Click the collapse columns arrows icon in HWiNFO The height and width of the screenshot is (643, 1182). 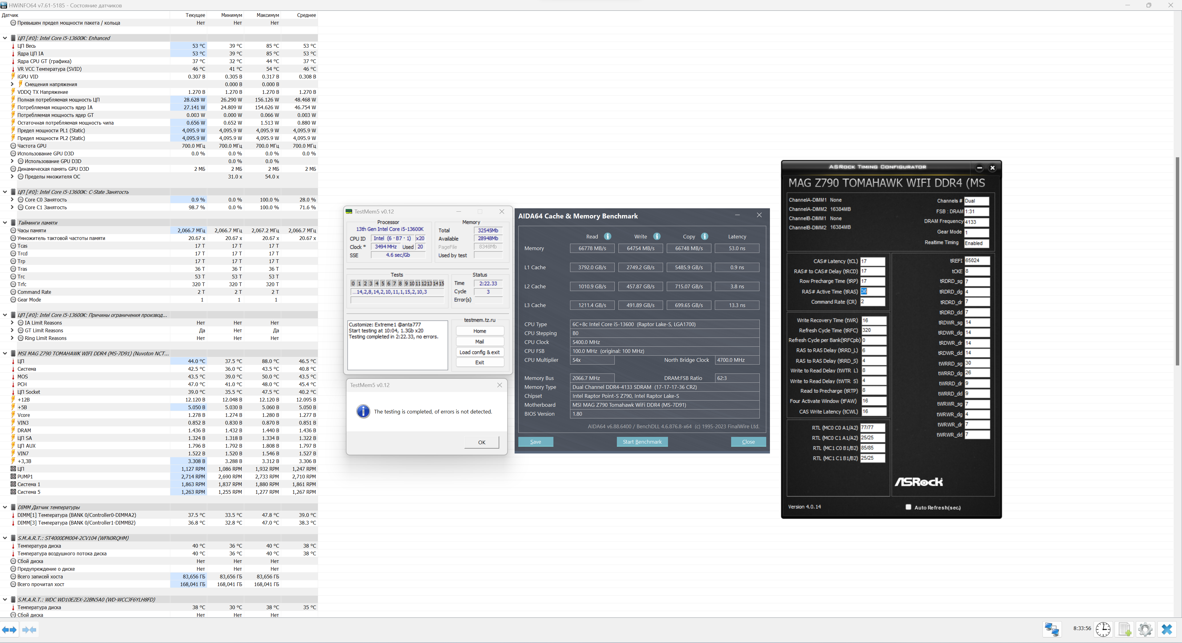(29, 630)
